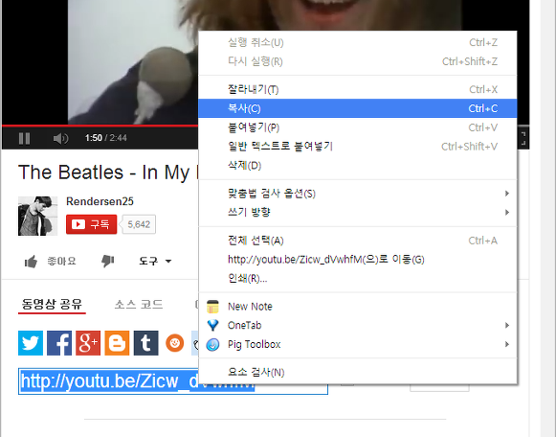Share the video on Blogger
The width and height of the screenshot is (556, 437).
[117, 343]
